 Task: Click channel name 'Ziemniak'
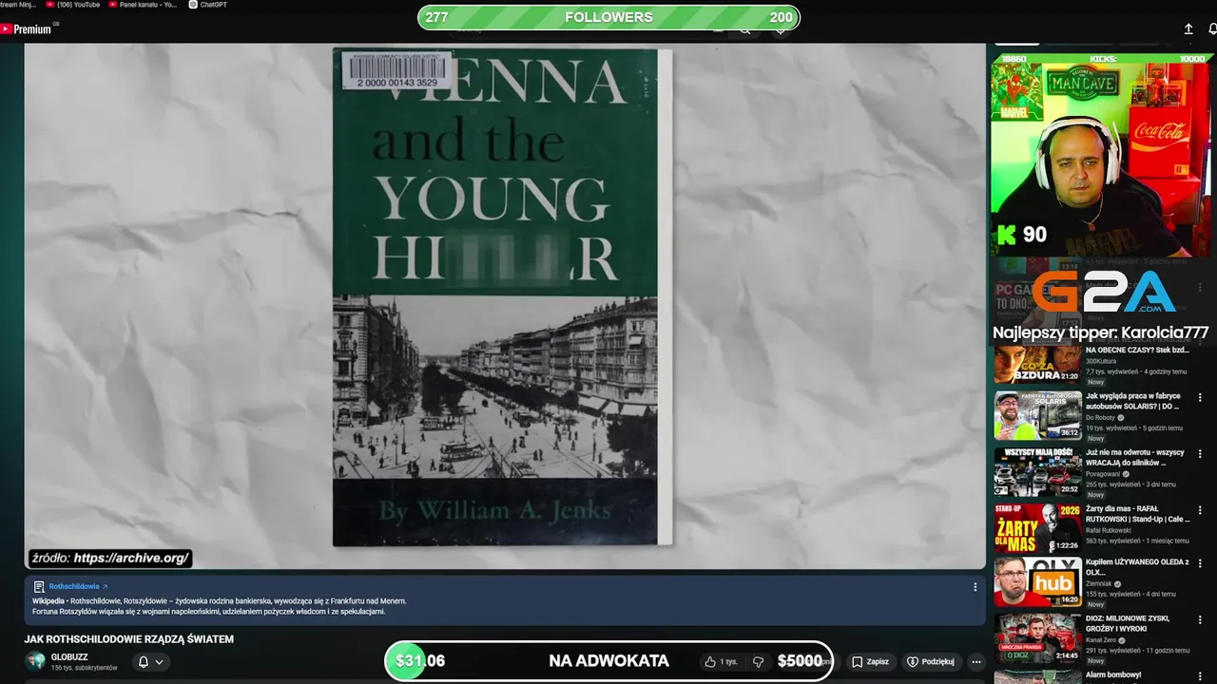coord(1099,584)
